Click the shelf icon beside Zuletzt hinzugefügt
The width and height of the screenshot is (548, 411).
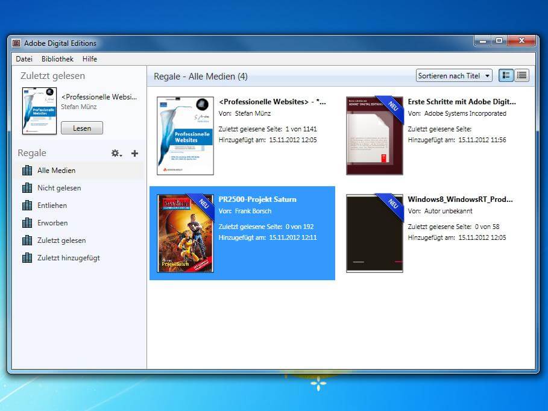click(x=27, y=257)
